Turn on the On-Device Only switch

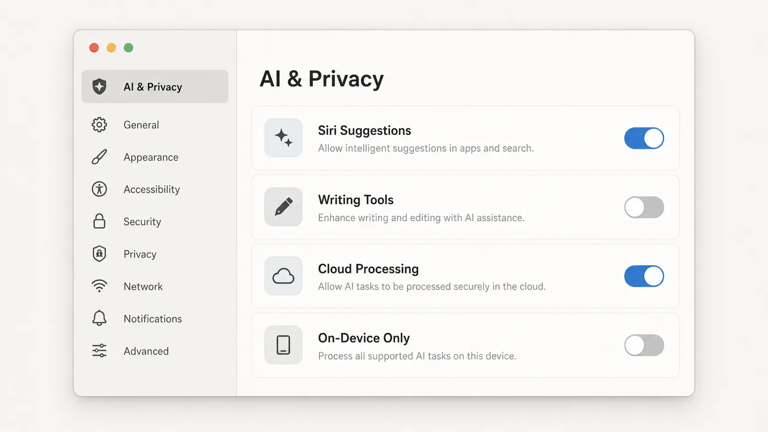point(644,345)
